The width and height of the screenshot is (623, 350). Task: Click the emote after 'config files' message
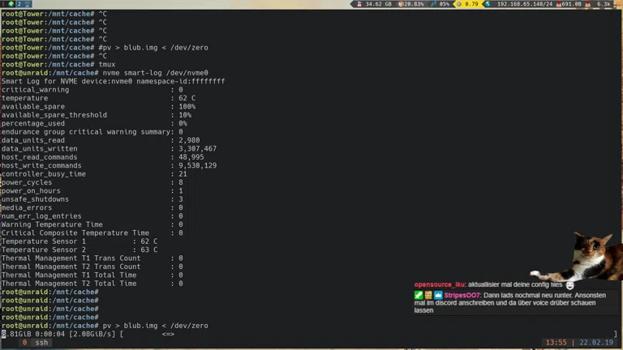point(570,285)
